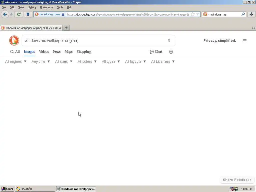
Task: Select the Images results tab
Action: 29,51
